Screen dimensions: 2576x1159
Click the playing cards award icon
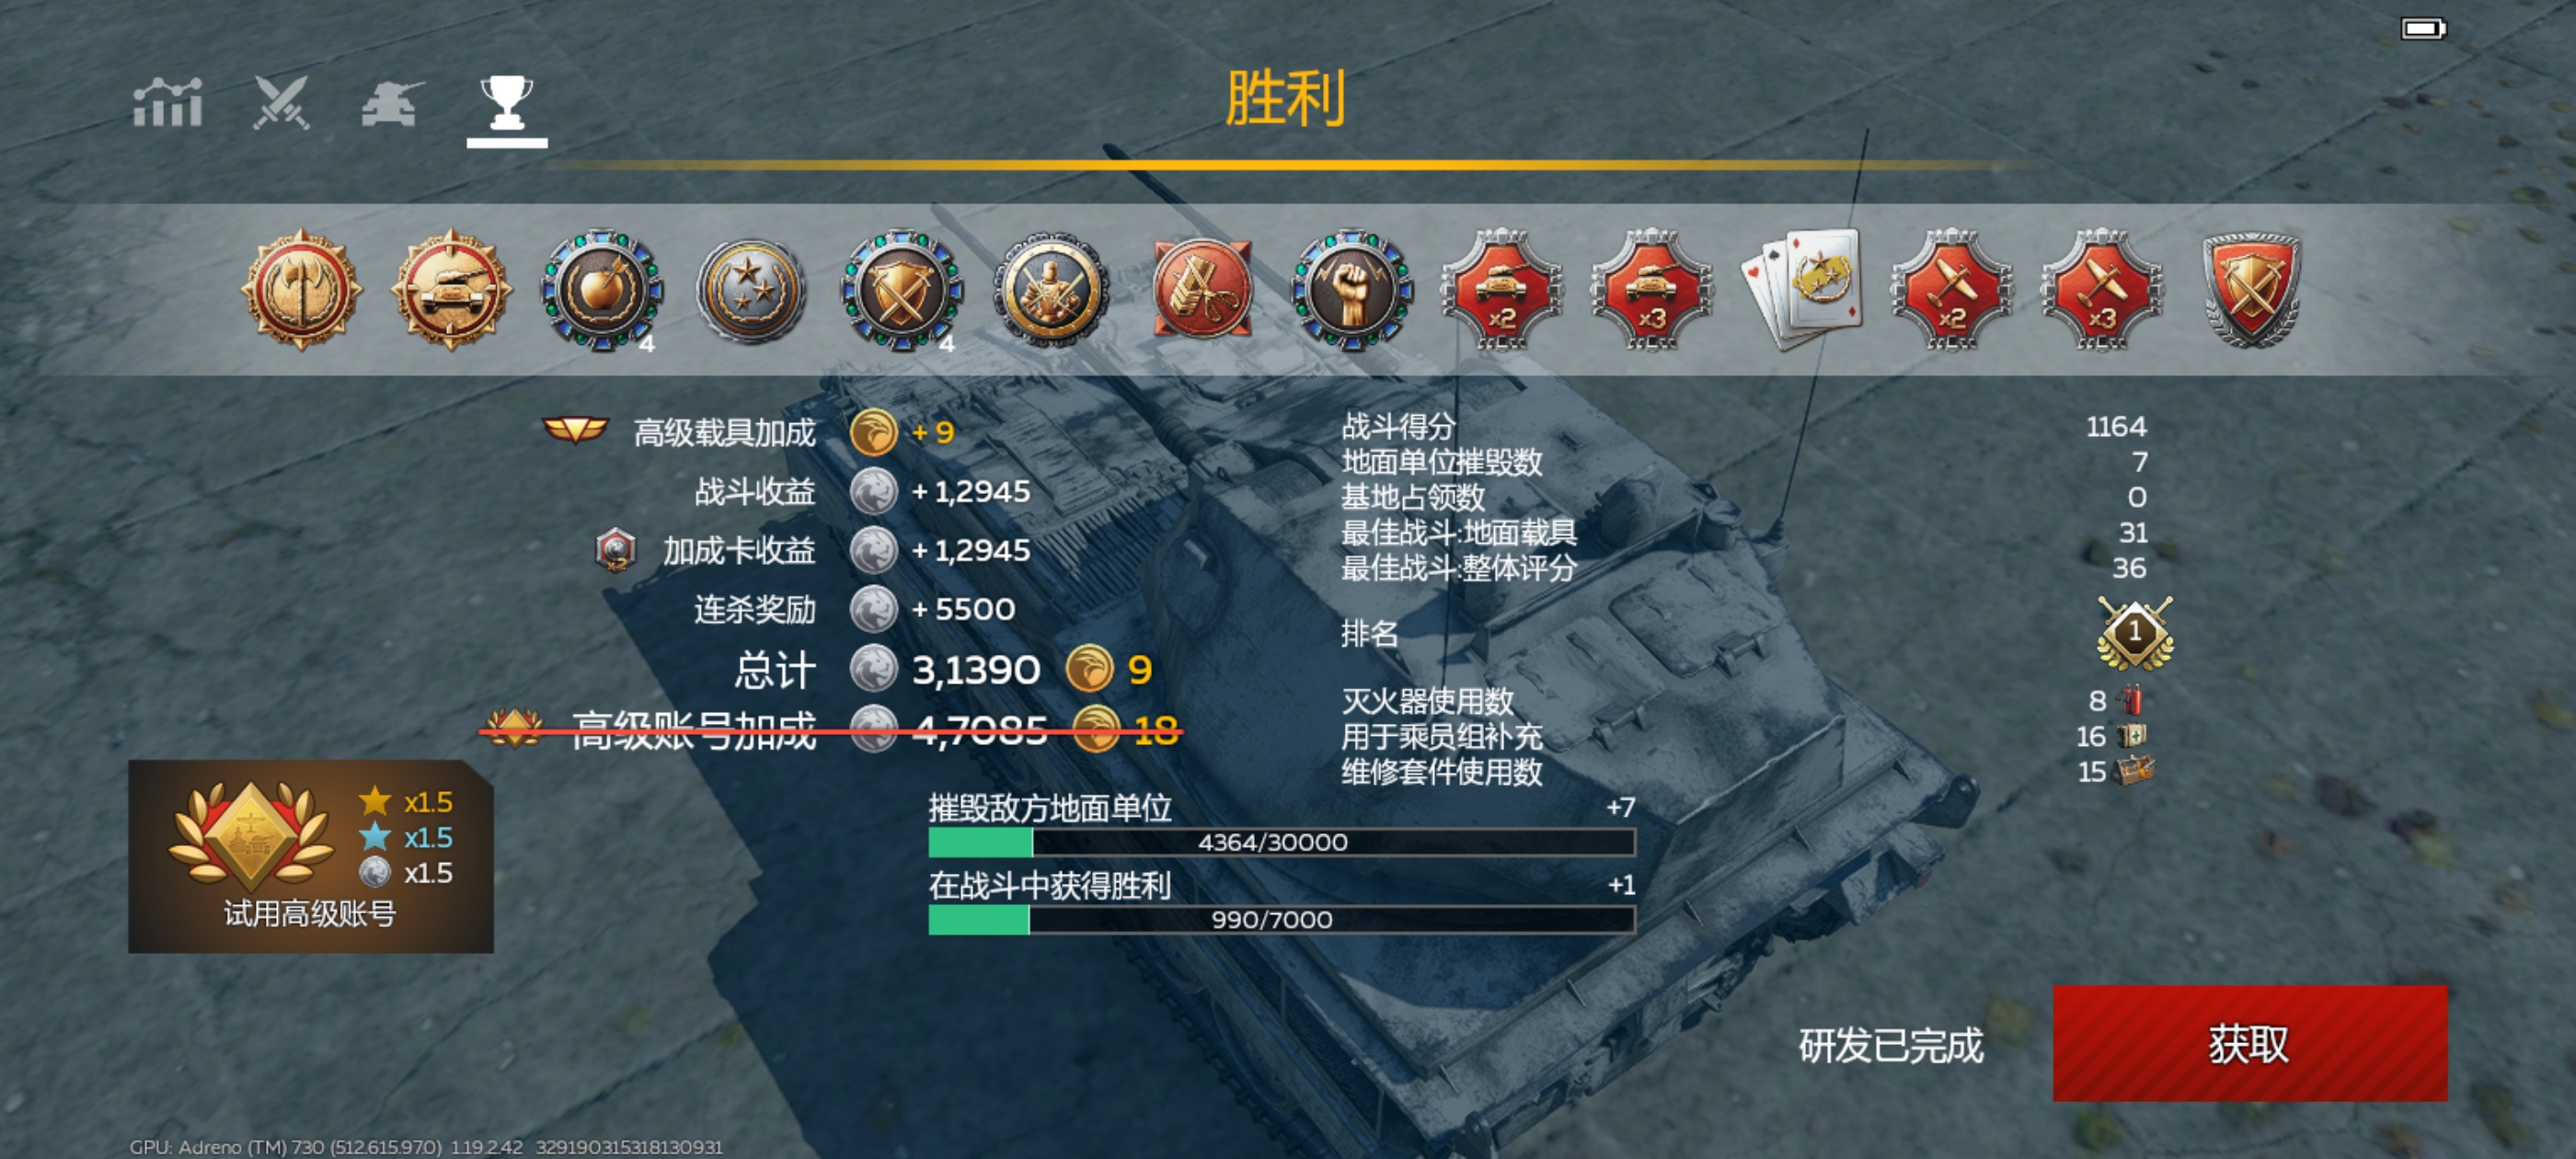click(1802, 288)
